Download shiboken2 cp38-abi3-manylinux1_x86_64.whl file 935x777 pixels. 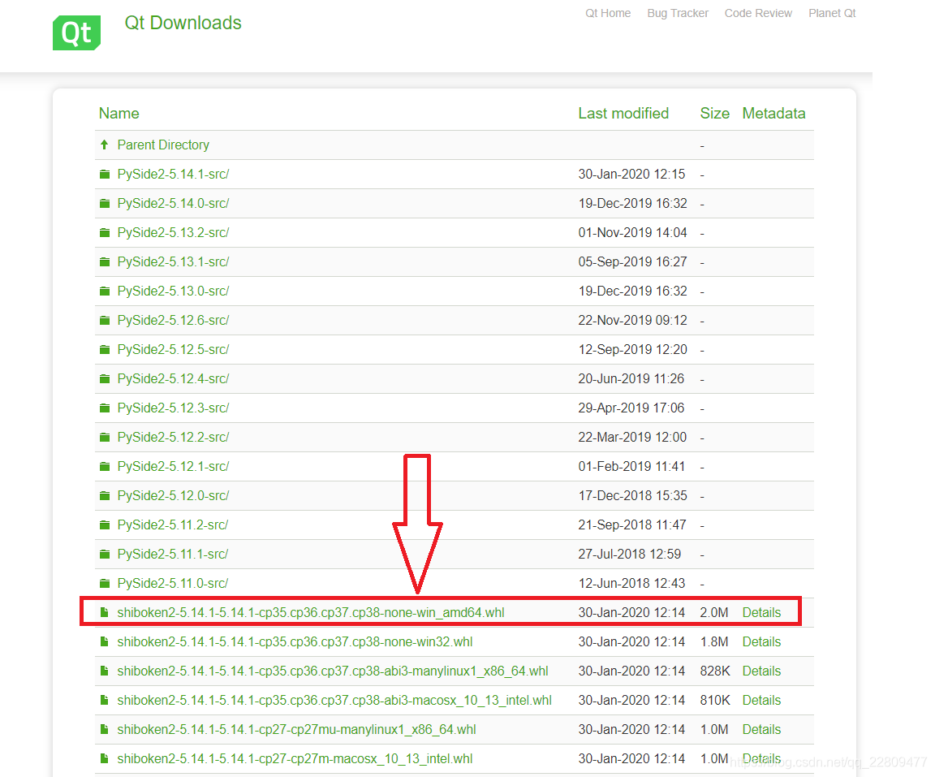[333, 671]
